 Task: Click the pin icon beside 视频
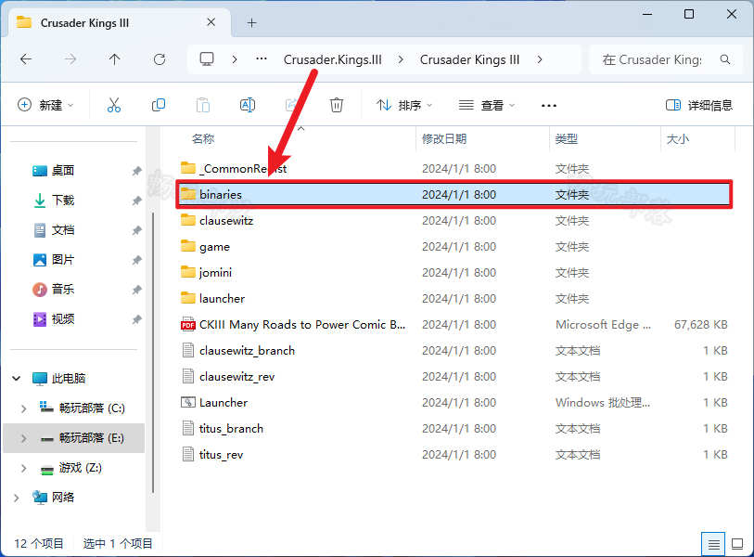[137, 319]
